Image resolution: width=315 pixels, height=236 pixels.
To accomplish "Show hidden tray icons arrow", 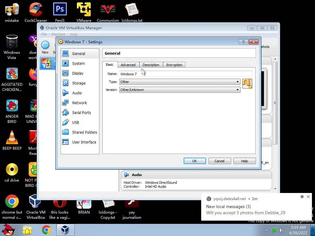I will click(266, 230).
